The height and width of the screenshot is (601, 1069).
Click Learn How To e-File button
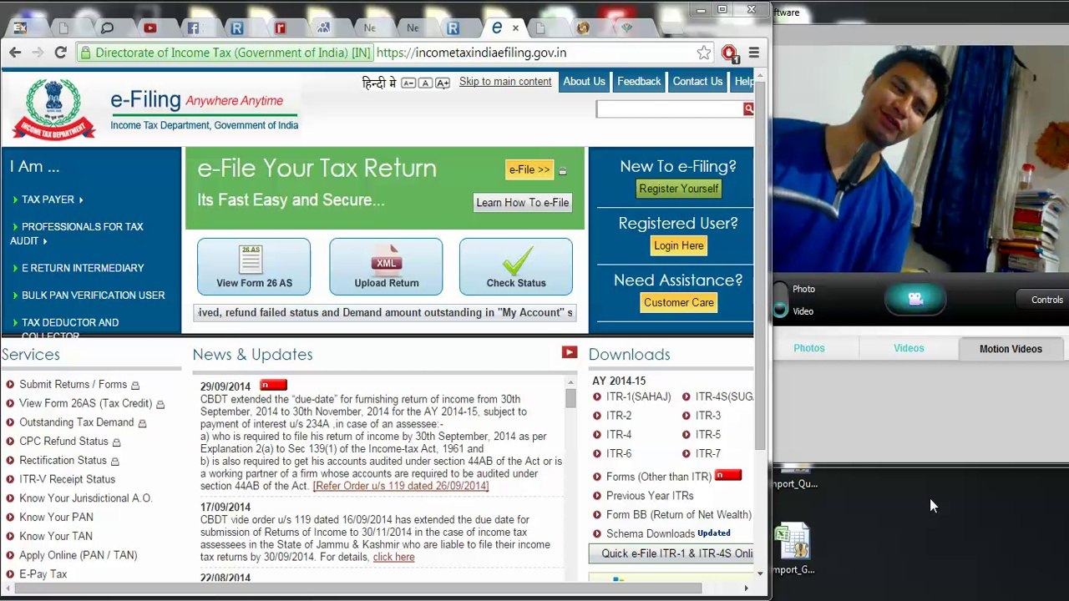pyautogui.click(x=522, y=203)
